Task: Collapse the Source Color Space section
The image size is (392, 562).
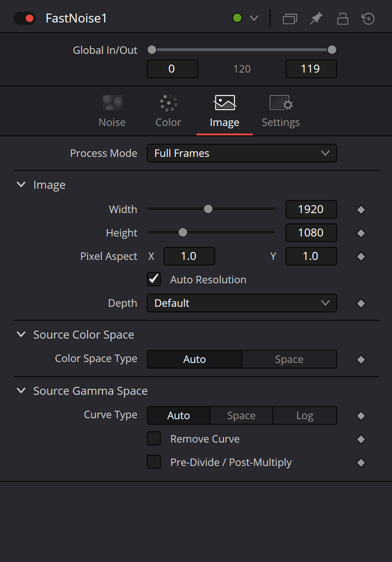Action: (x=21, y=335)
